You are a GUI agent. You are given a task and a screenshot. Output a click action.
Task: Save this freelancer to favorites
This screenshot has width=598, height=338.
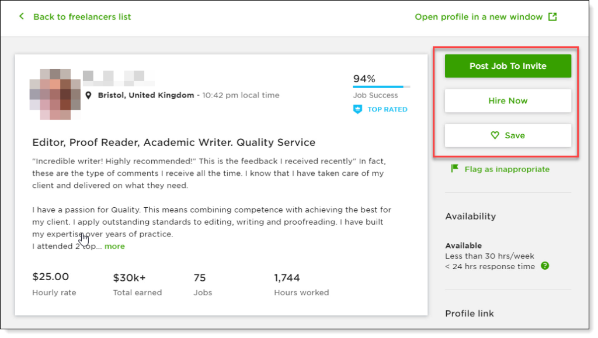pyautogui.click(x=507, y=135)
